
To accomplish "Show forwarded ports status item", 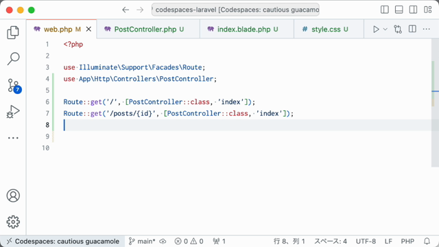I will (x=219, y=241).
